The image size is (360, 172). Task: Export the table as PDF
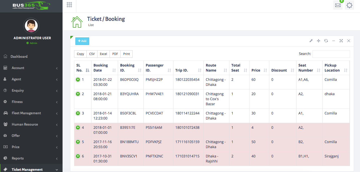(x=115, y=54)
